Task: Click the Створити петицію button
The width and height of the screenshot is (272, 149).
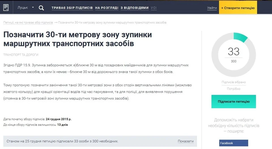Action: click(238, 7)
